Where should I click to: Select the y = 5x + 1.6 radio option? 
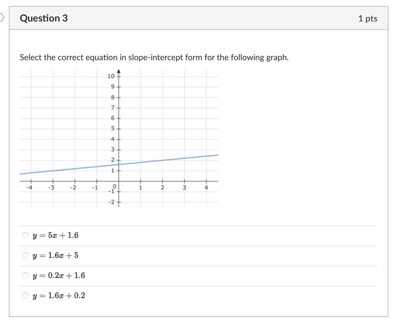pyautogui.click(x=25, y=235)
